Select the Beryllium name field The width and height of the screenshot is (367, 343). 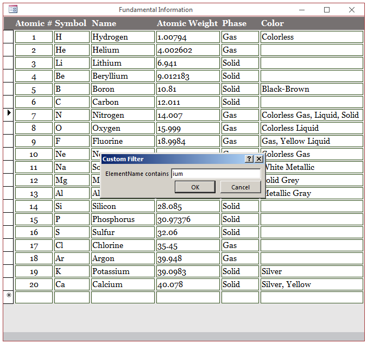pos(123,76)
